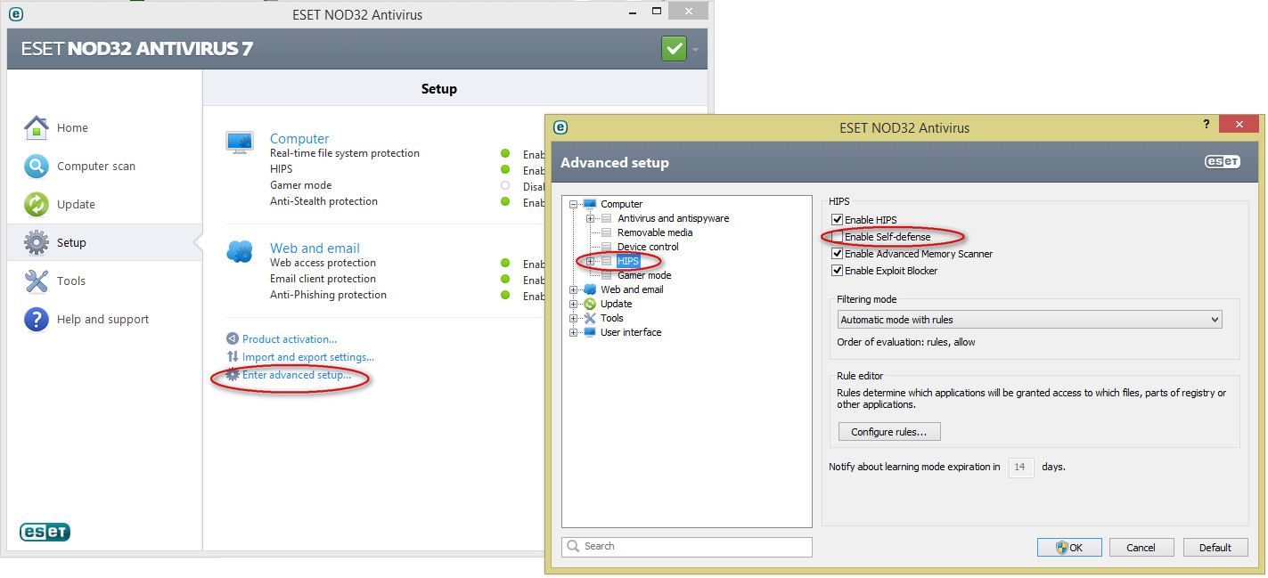
Task: Click the Default button
Action: (x=1215, y=548)
